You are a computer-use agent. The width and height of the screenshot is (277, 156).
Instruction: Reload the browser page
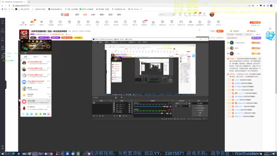[x=9, y=6]
